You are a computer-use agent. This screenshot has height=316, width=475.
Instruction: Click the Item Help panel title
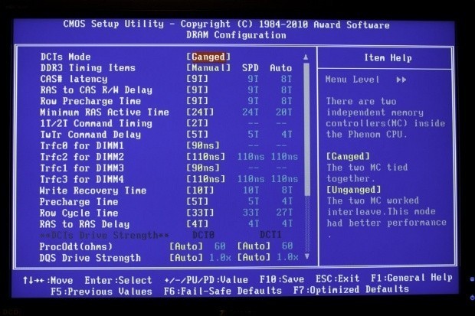pyautogui.click(x=388, y=58)
